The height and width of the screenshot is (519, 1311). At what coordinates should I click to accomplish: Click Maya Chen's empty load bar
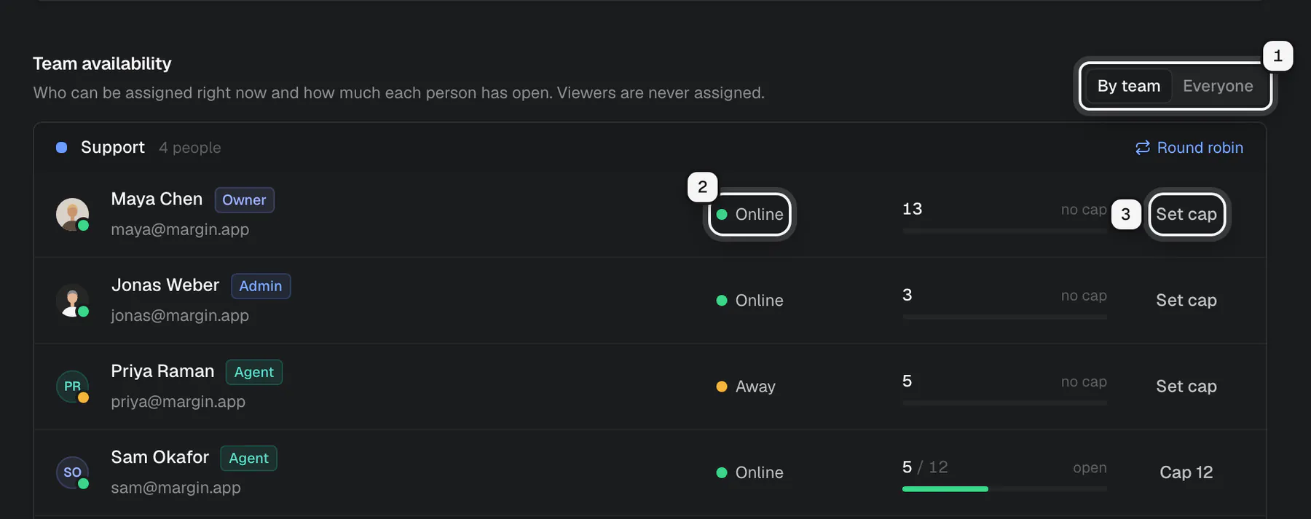[1004, 231]
